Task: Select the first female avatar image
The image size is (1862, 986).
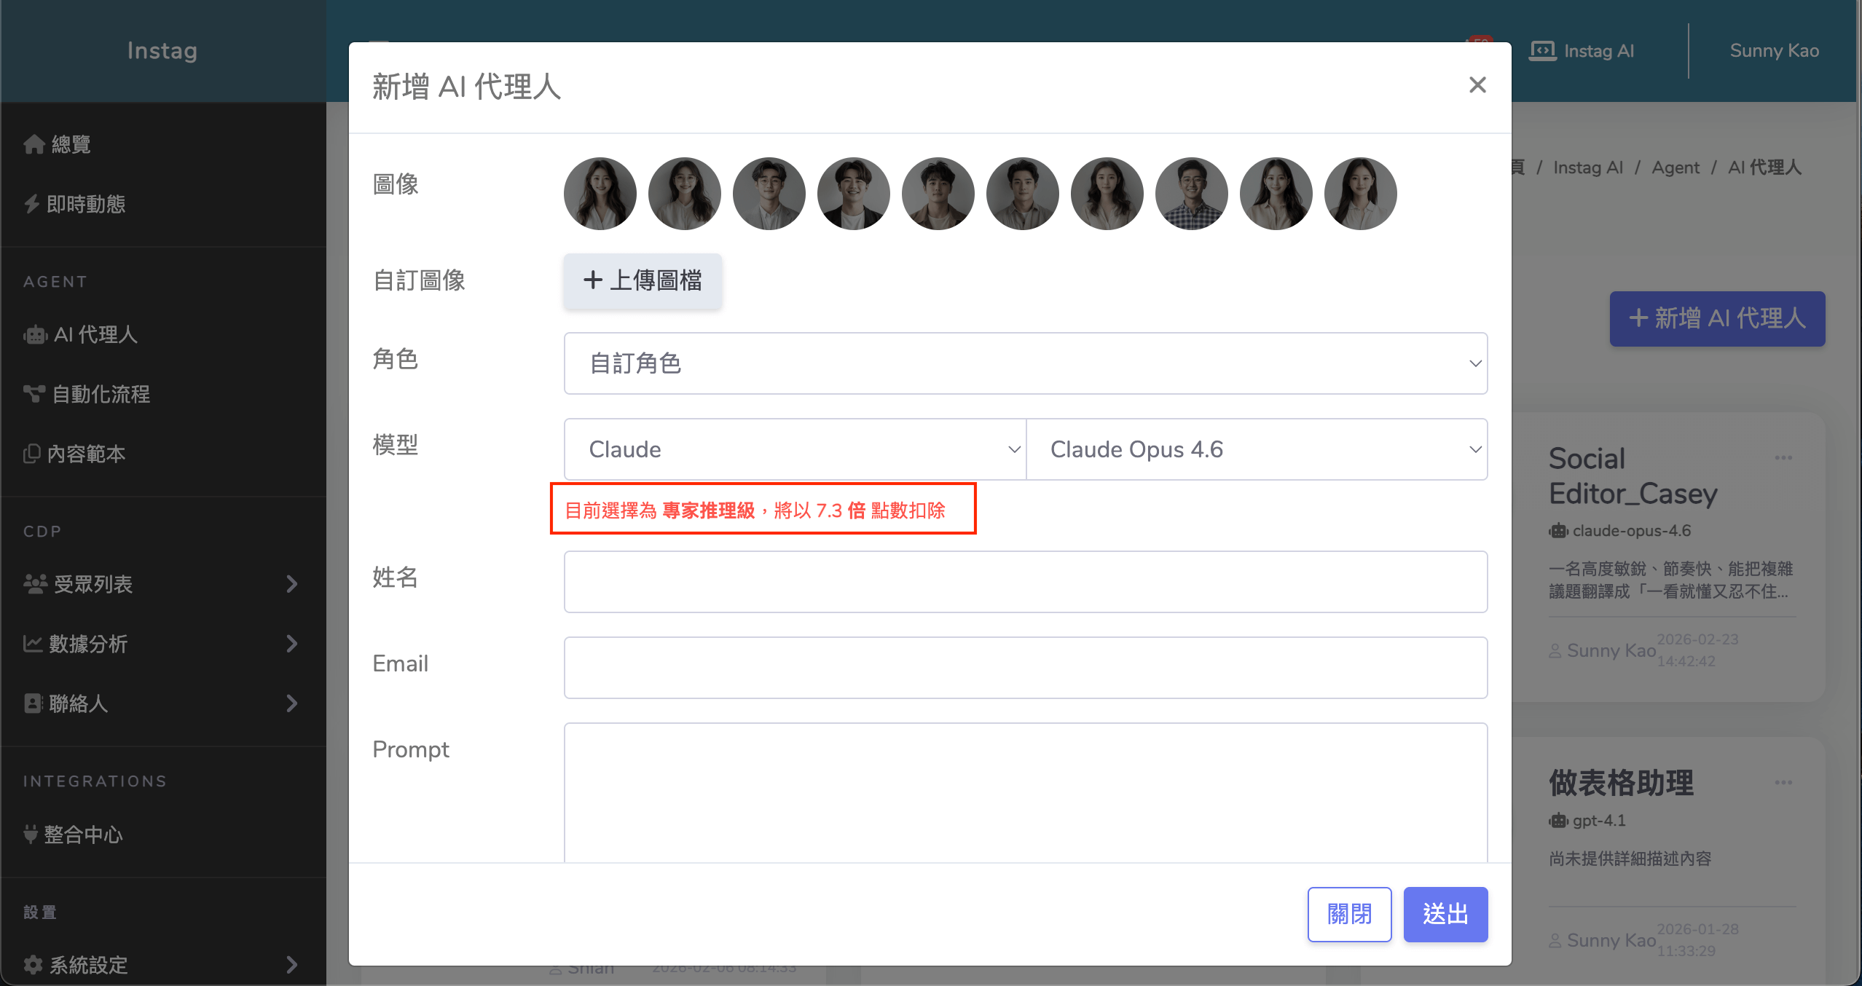Action: coord(600,194)
